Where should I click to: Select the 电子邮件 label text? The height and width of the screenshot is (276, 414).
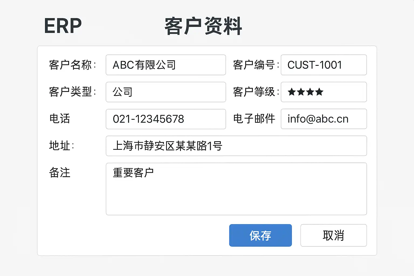pos(254,119)
